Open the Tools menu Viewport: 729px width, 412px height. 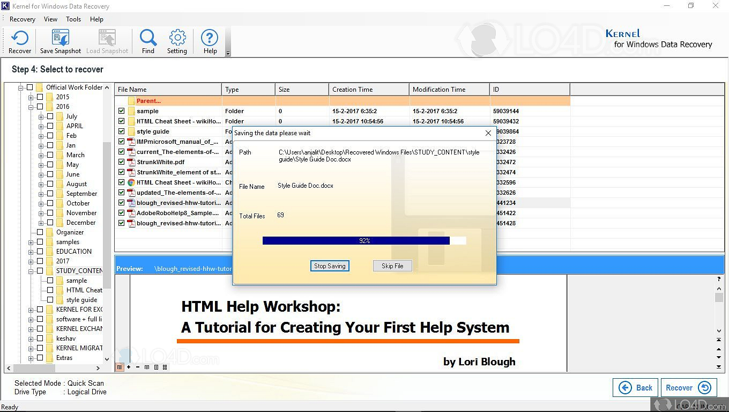[73, 19]
